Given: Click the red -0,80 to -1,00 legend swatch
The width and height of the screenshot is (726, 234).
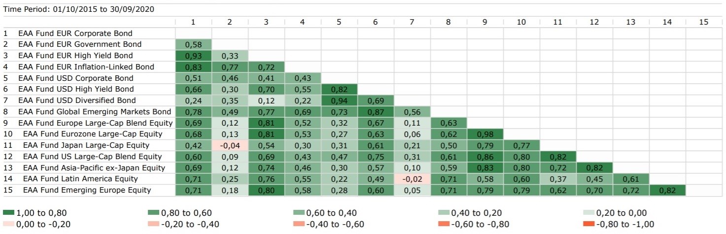Looking at the screenshot, I should point(589,224).
